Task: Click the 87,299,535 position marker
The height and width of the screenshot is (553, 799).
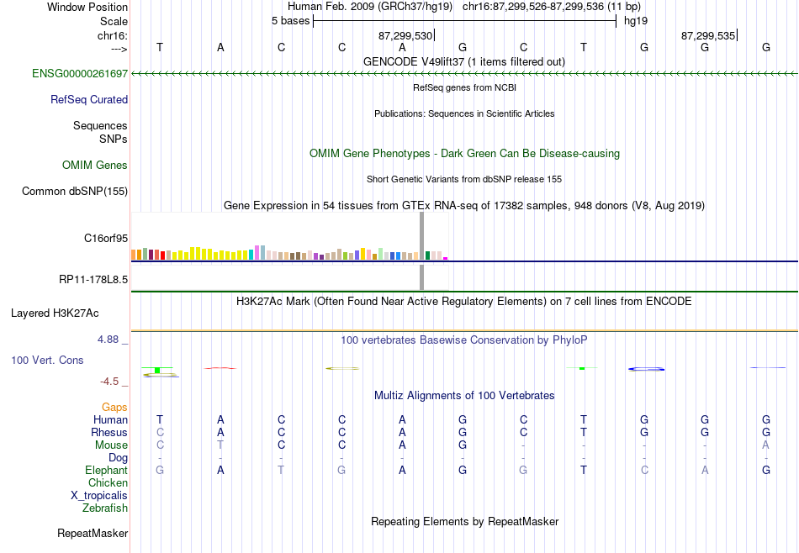Action: click(x=709, y=35)
